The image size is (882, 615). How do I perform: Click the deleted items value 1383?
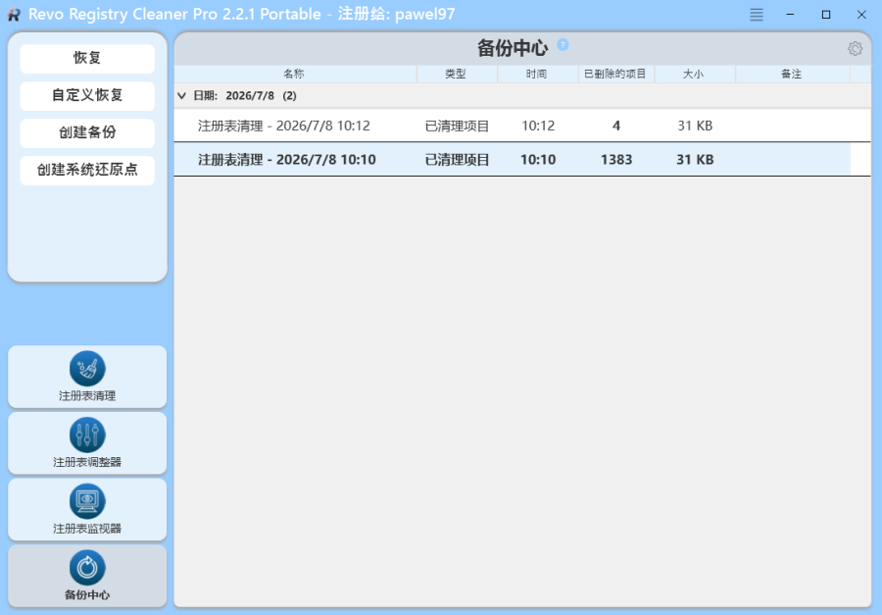[616, 160]
